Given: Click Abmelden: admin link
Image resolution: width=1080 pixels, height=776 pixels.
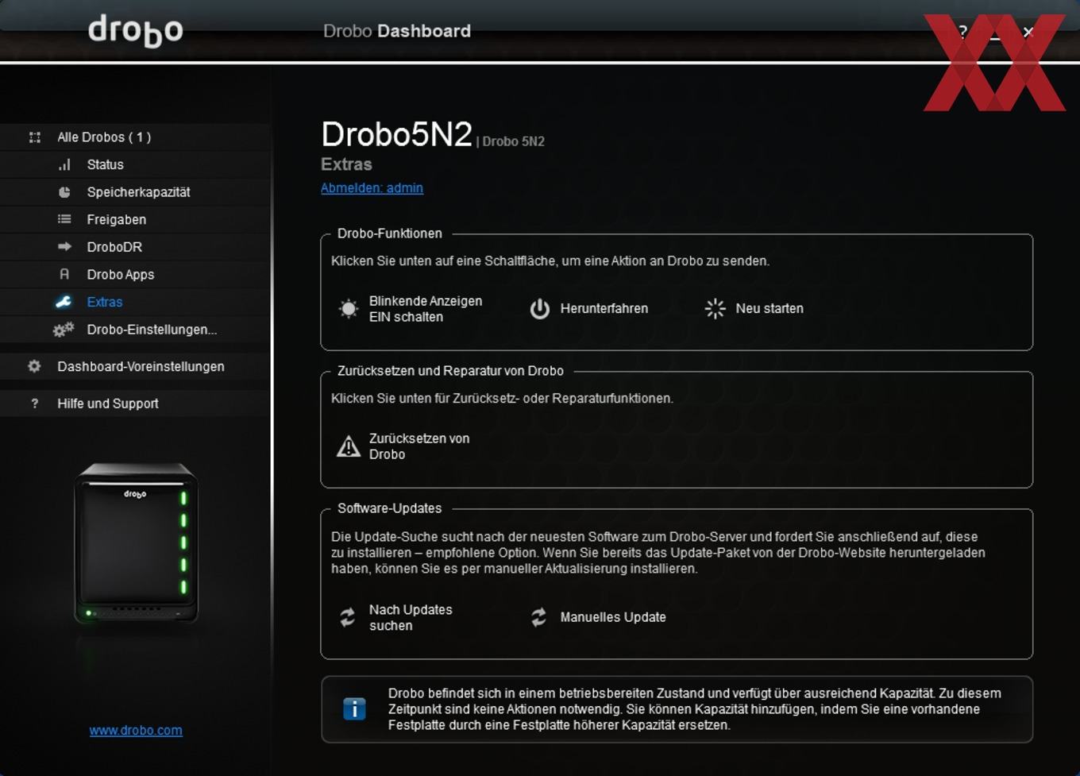Looking at the screenshot, I should 372,188.
